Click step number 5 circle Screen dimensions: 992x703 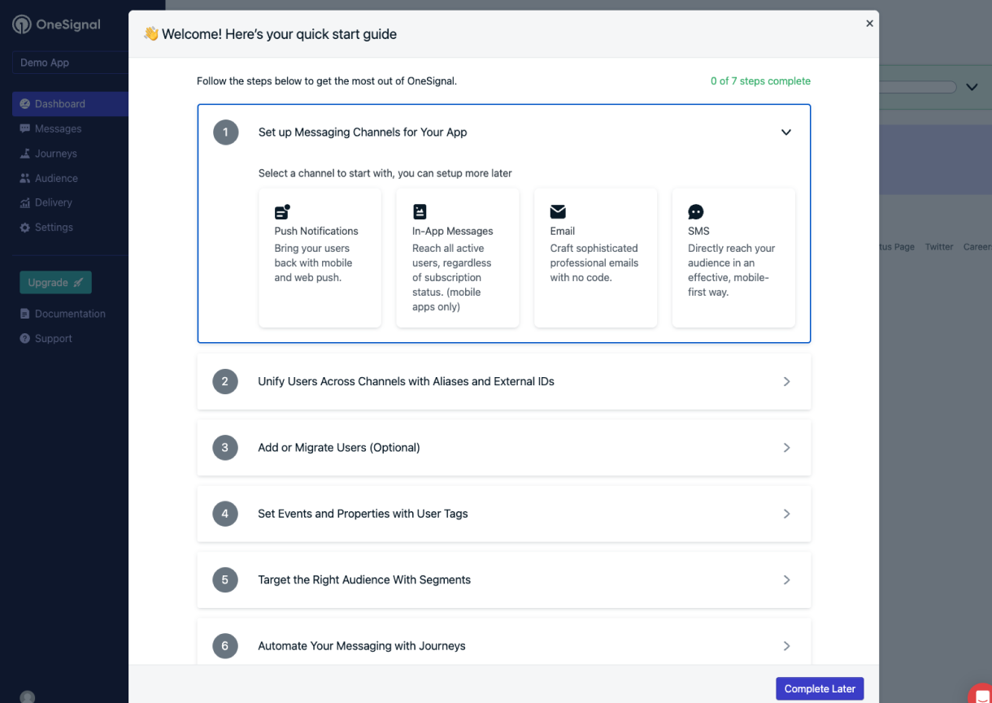click(x=225, y=579)
